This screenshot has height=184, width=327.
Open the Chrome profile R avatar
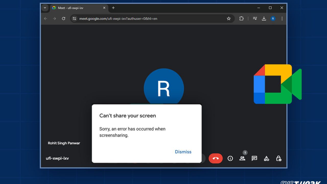(273, 18)
